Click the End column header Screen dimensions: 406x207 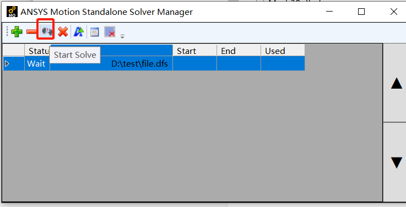(239, 50)
